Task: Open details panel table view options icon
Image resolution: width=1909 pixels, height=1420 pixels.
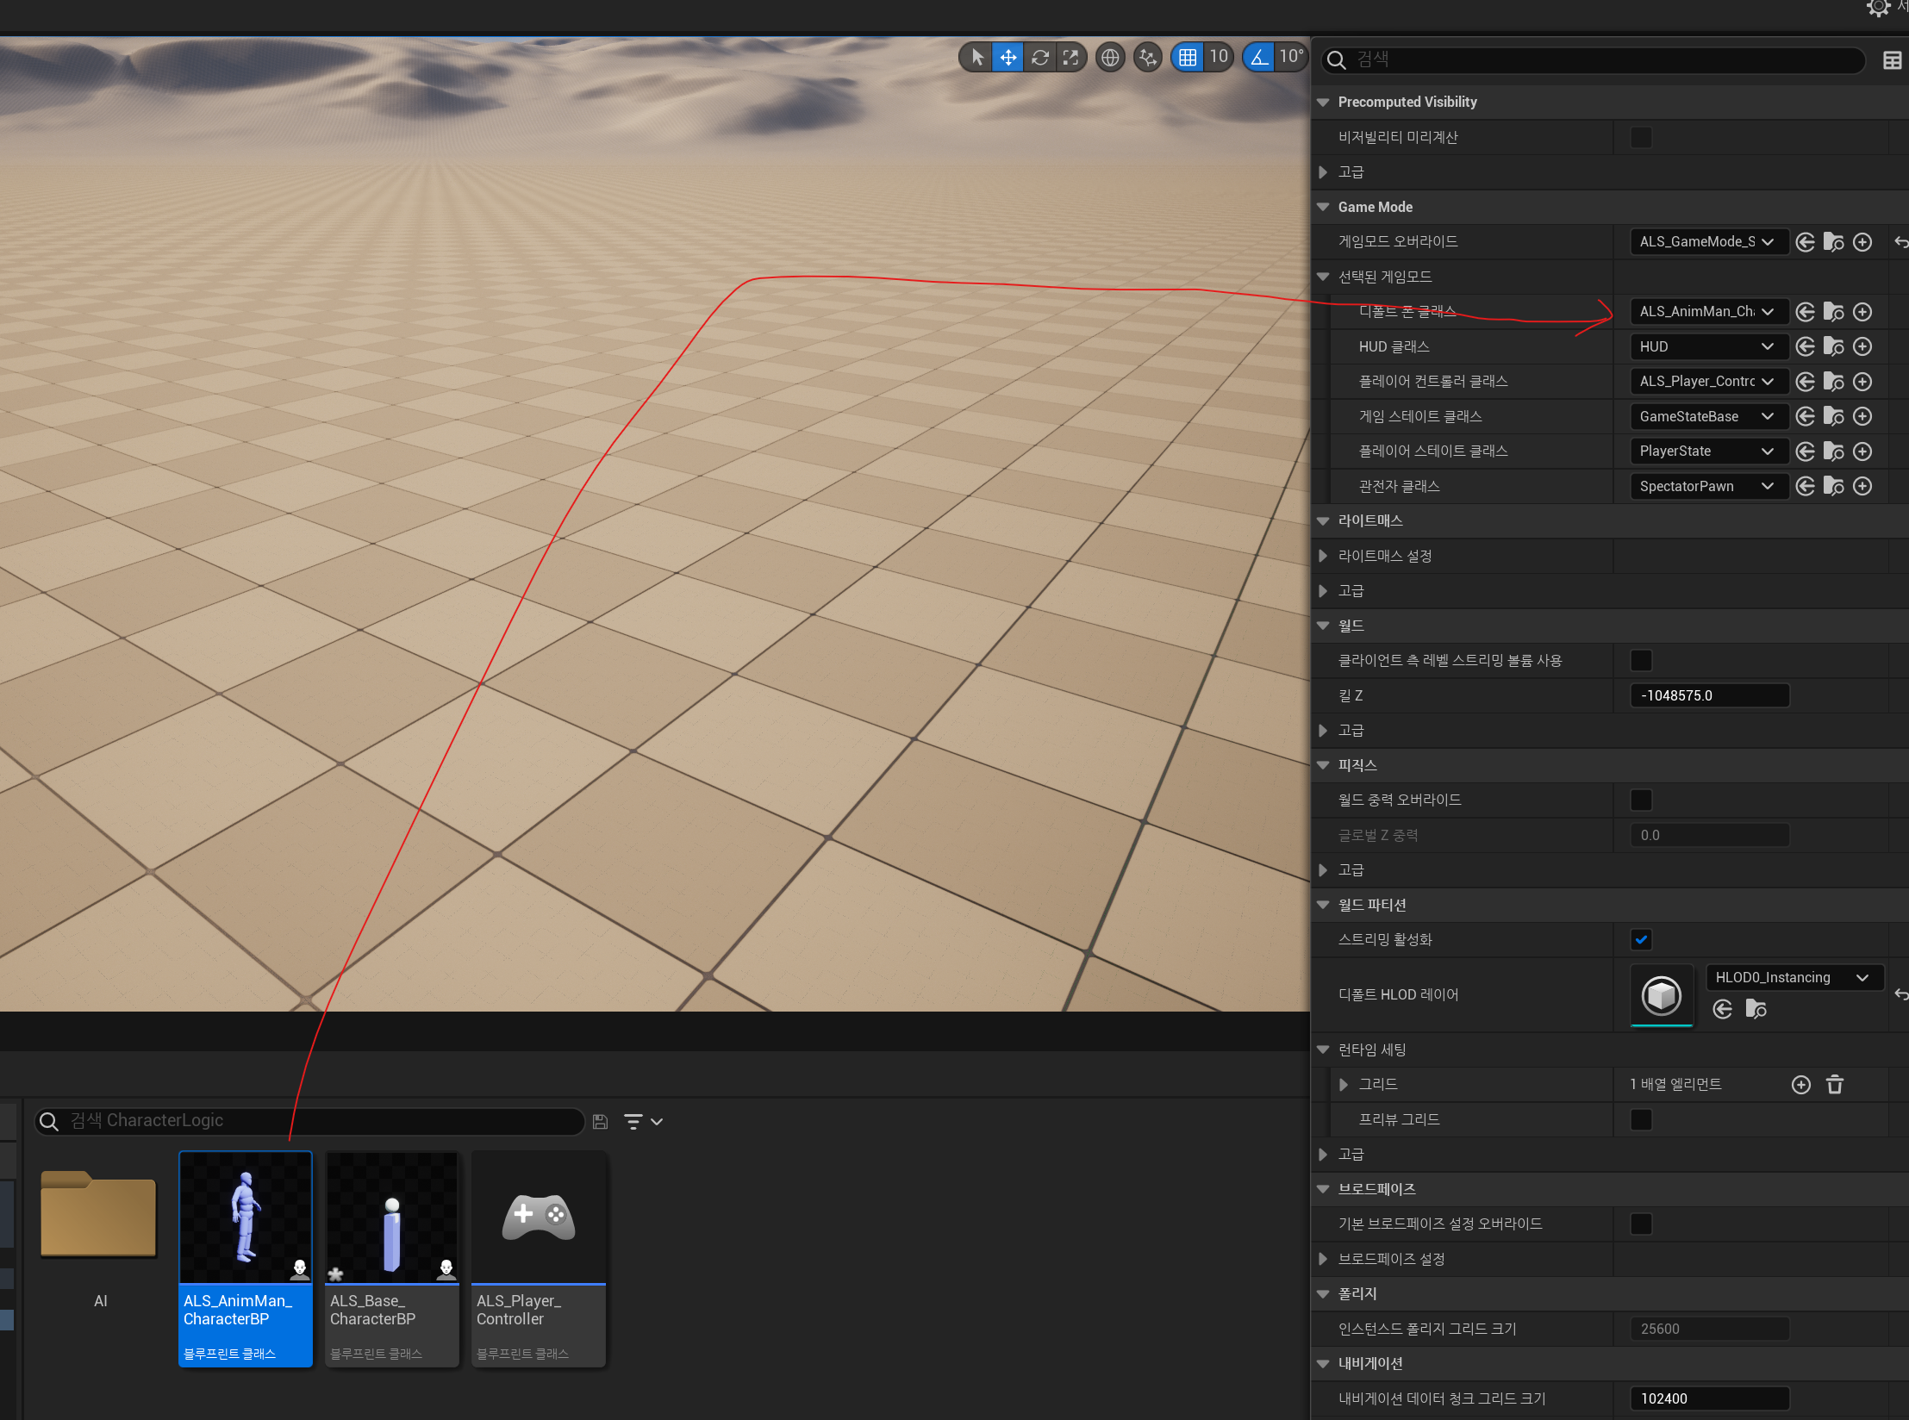Action: coord(1892,60)
